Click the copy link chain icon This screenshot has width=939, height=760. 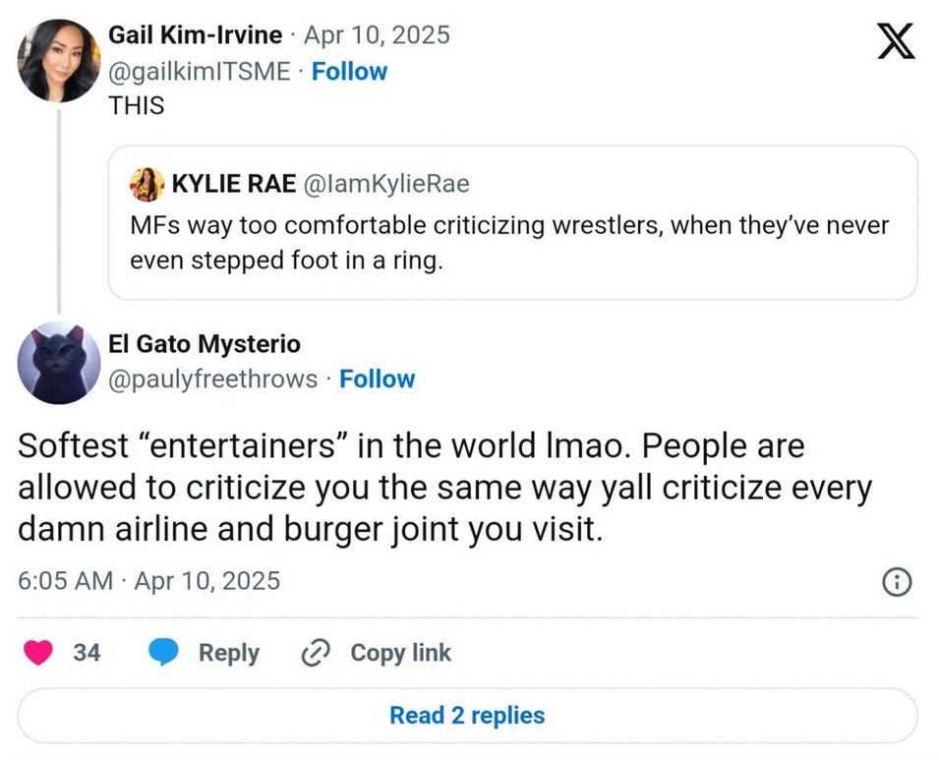(x=317, y=653)
